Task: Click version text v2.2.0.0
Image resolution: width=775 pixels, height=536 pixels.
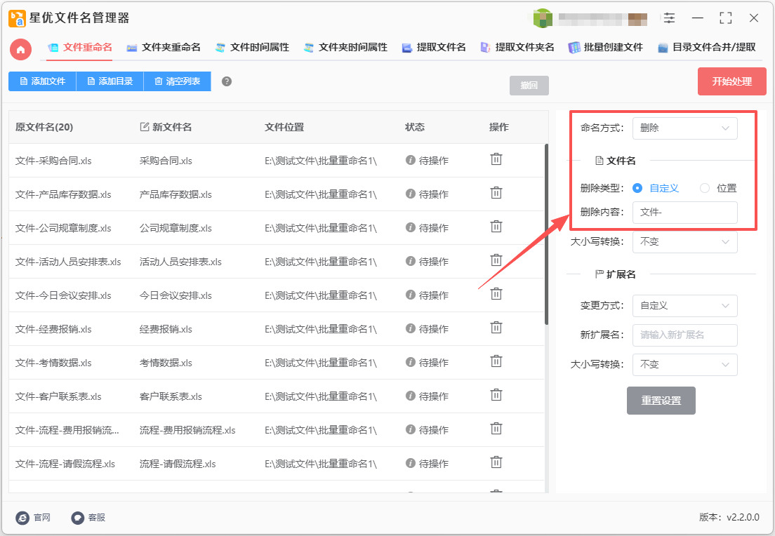Action: pyautogui.click(x=743, y=517)
